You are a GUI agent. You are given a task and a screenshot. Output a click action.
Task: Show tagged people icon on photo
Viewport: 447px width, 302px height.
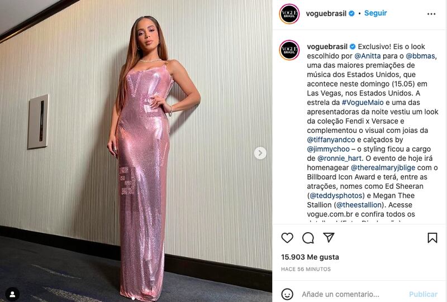point(12,294)
